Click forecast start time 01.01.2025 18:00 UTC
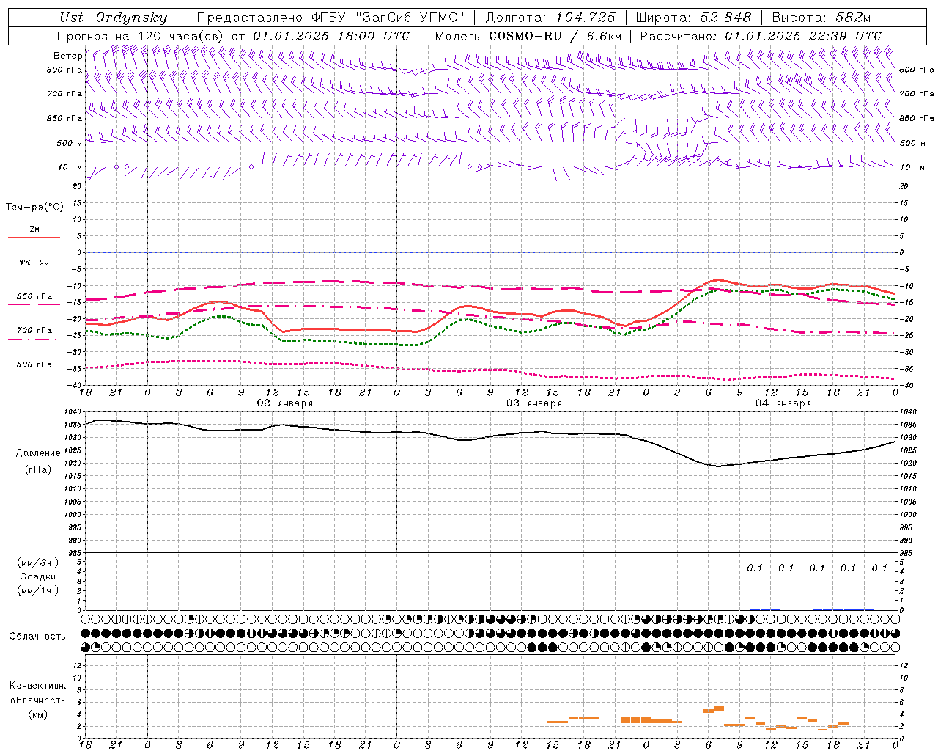This screenshot has width=938, height=751. [331, 36]
